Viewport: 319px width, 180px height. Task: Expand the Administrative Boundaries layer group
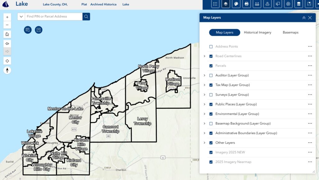click(204, 133)
